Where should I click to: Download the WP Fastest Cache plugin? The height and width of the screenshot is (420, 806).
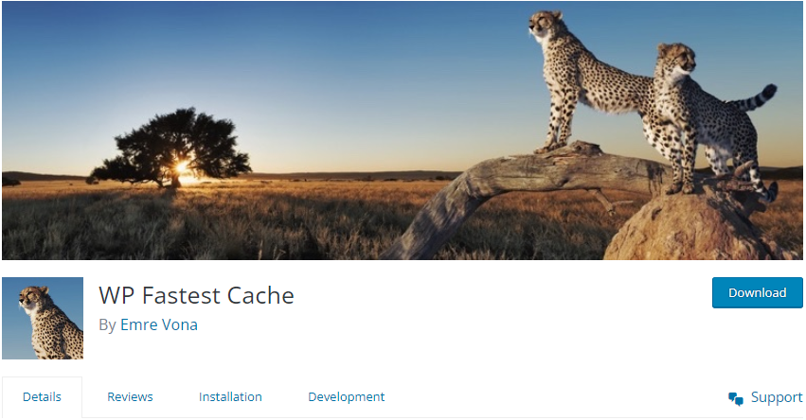(757, 292)
